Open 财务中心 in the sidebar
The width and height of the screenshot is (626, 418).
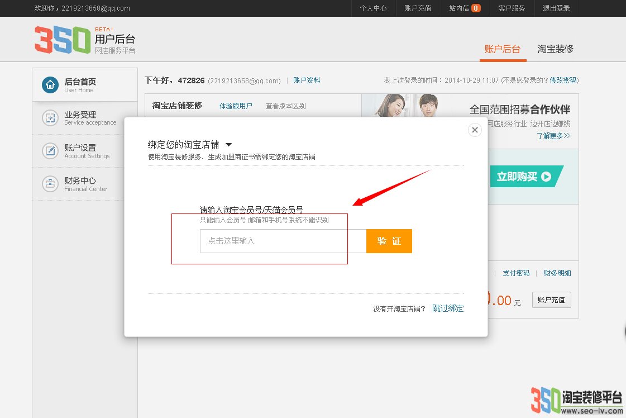point(80,180)
